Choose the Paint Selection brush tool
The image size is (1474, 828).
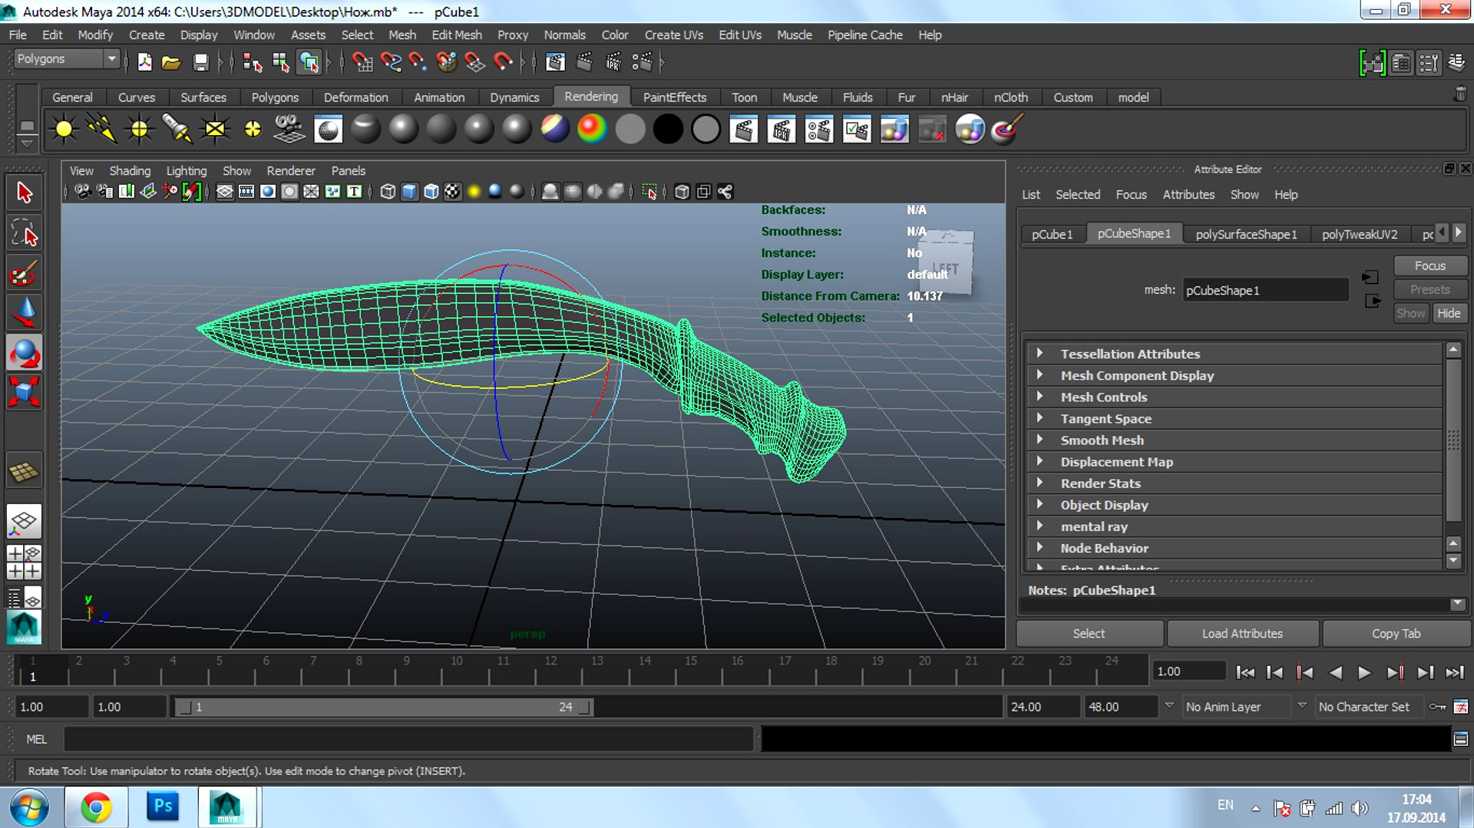(x=24, y=272)
